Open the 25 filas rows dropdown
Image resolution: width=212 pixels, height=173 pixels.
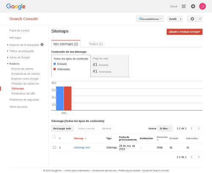point(165,128)
